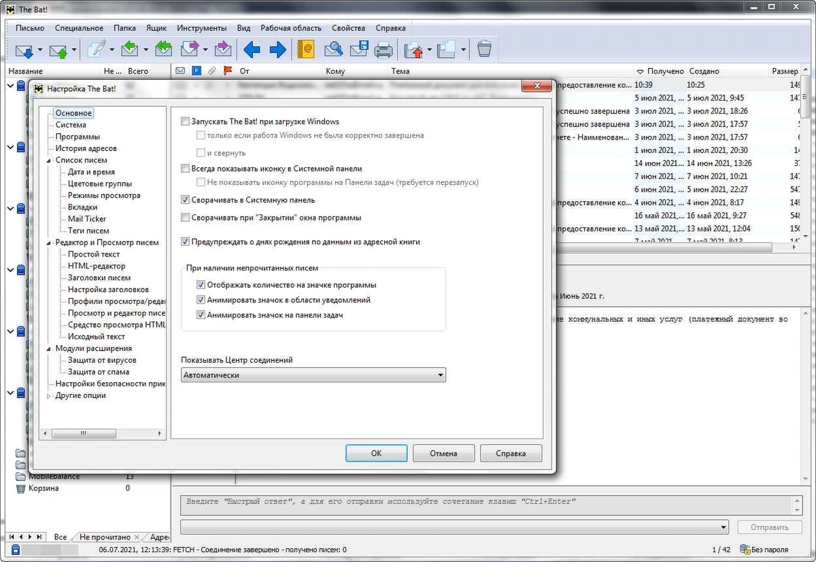The height and width of the screenshot is (562, 816).
Task: Click the Отмена button
Action: click(x=443, y=453)
